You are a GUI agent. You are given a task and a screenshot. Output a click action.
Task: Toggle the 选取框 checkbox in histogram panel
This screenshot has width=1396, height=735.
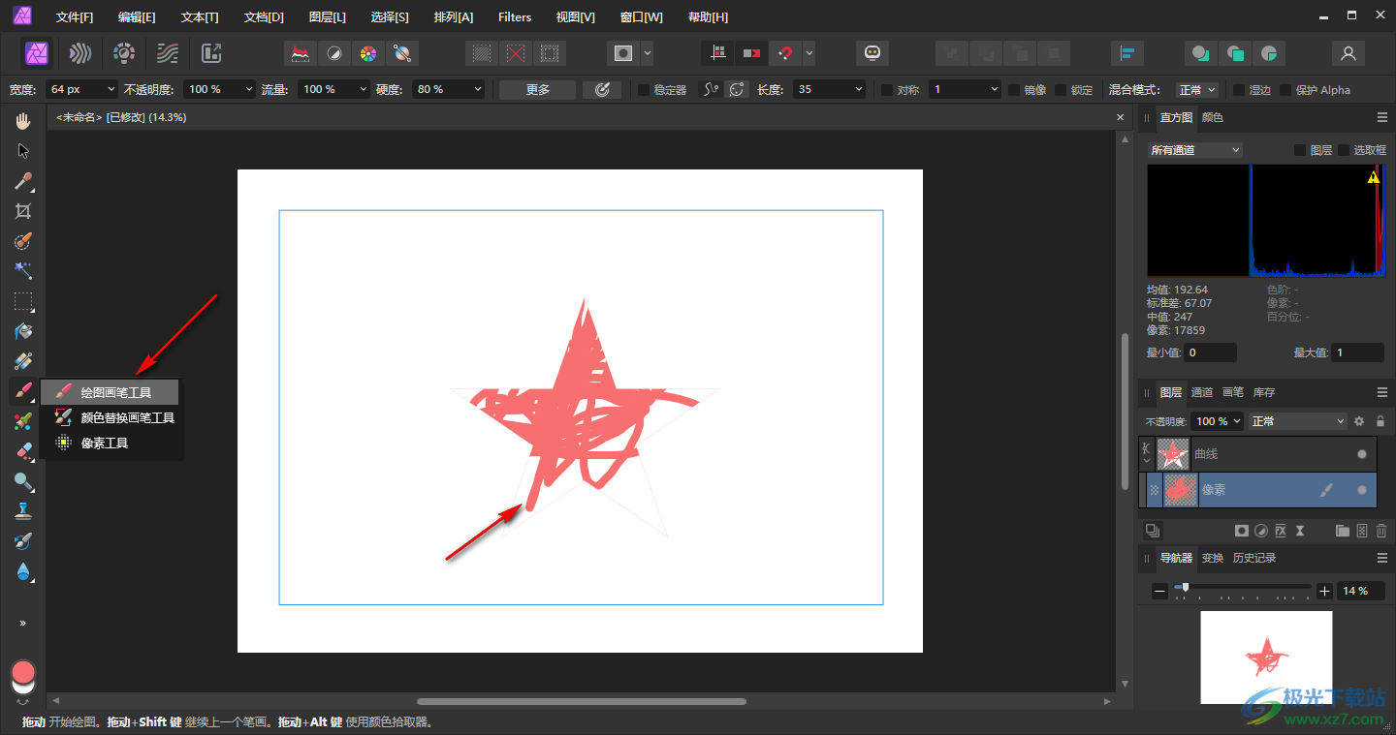1344,150
